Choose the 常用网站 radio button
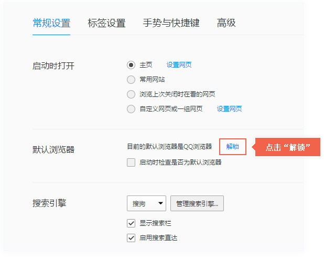 coord(131,80)
